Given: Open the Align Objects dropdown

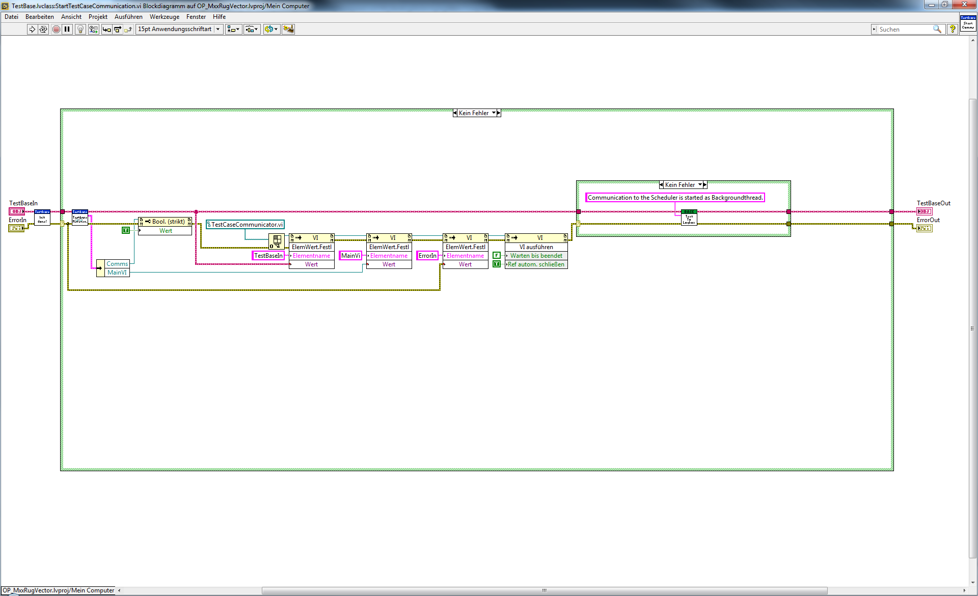Looking at the screenshot, I should tap(233, 30).
